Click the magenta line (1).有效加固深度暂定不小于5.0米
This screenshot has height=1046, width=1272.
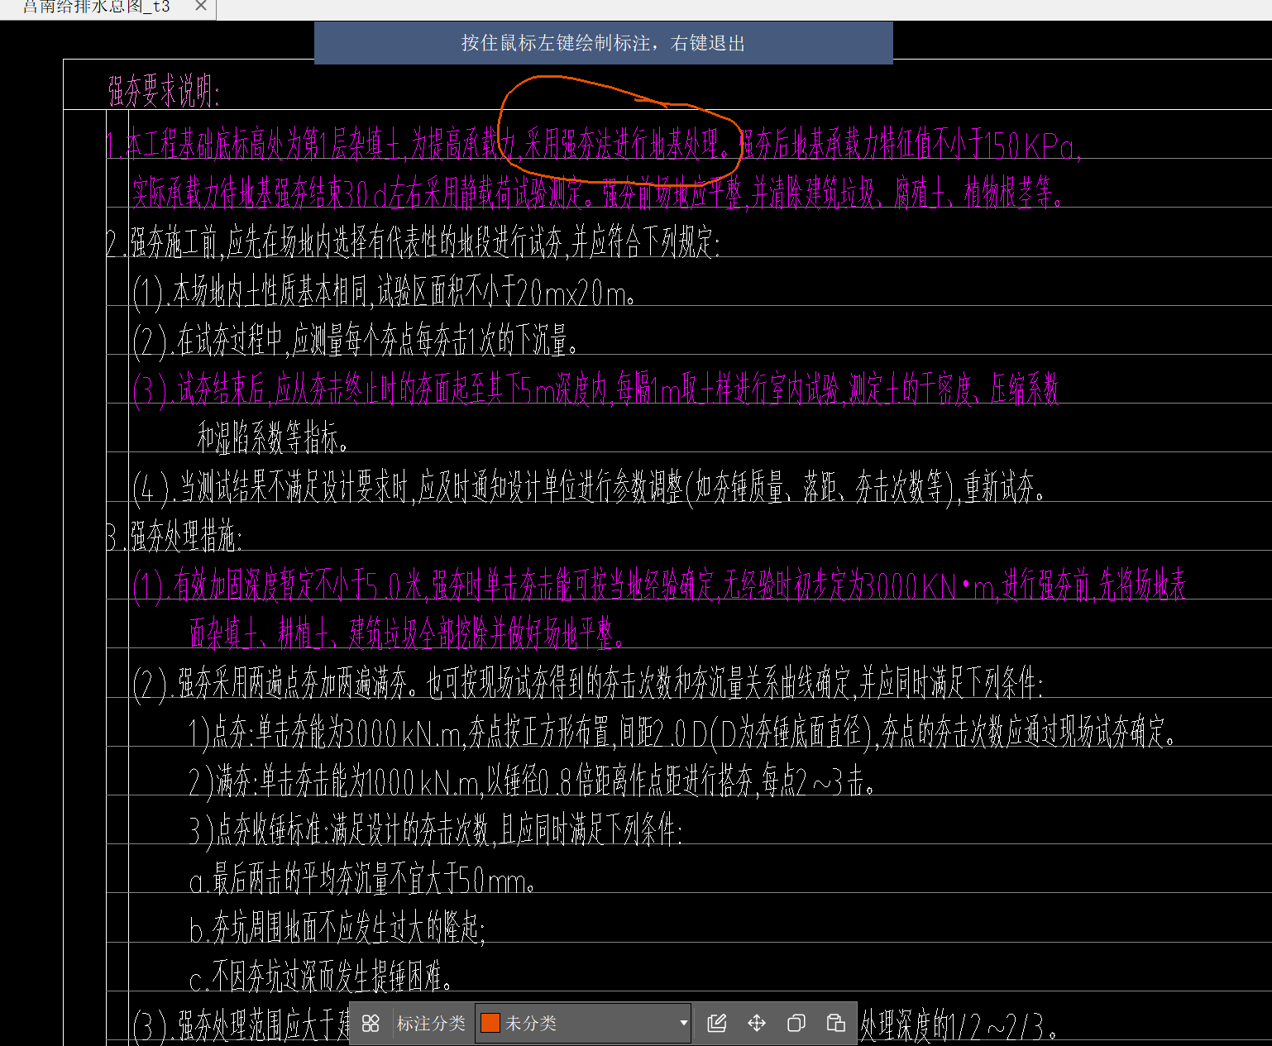click(x=659, y=586)
